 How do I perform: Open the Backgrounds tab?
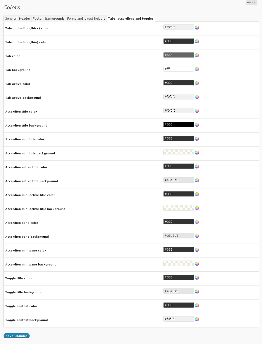tap(55, 19)
